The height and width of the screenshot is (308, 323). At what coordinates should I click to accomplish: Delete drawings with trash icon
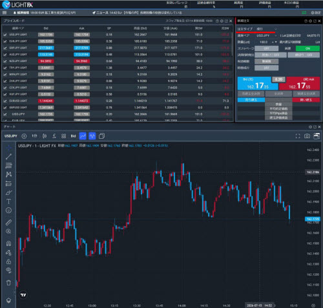[x=8, y=283]
